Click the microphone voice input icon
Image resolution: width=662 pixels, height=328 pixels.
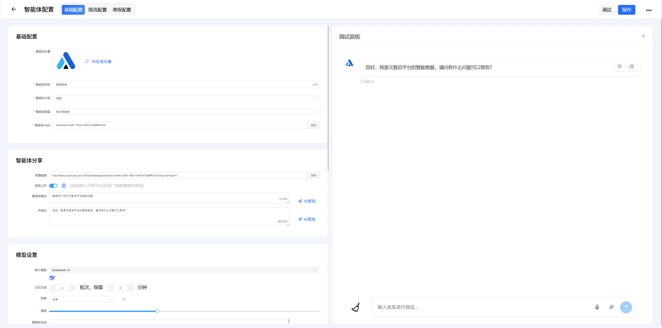(597, 307)
